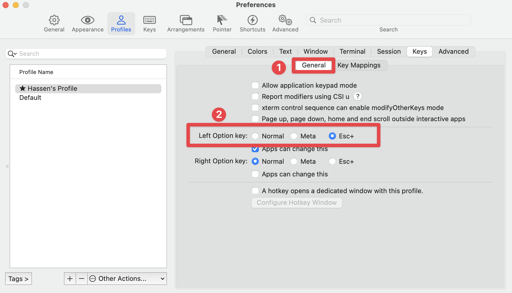512x293 pixels.
Task: Click the Preferences search field
Action: [388, 20]
